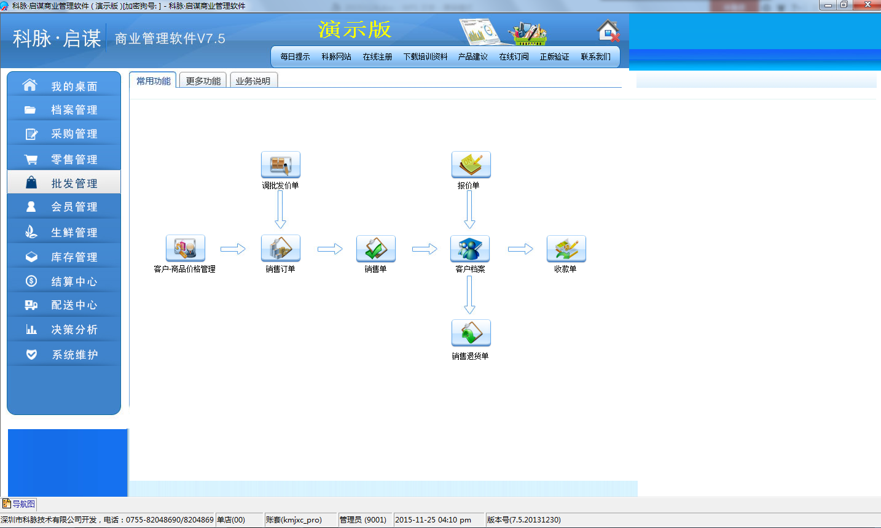Open the 导航图 bottom tab

point(19,504)
